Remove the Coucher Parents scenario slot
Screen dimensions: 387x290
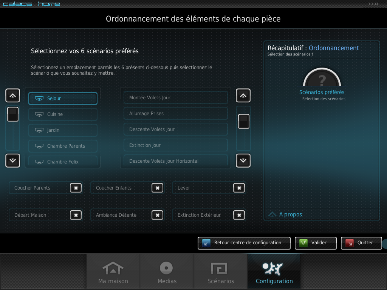pyautogui.click(x=76, y=188)
